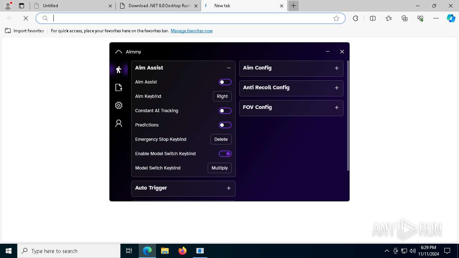Close the Download .NET tab
Image resolution: width=459 pixels, height=258 pixels.
[196, 6]
